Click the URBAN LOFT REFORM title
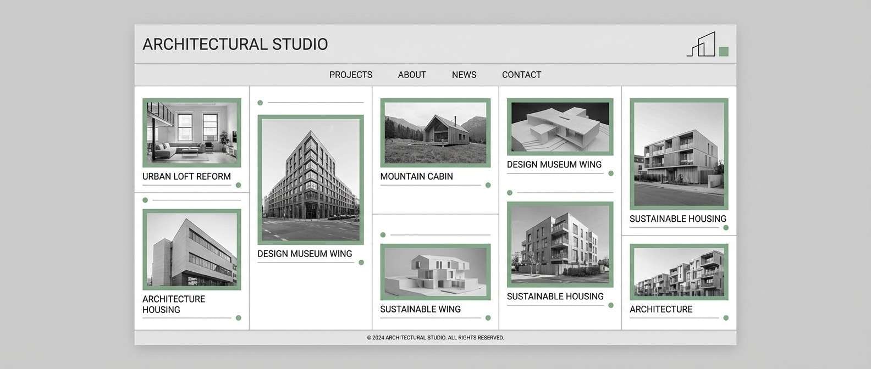Viewport: 871px width, 369px height. (186, 176)
